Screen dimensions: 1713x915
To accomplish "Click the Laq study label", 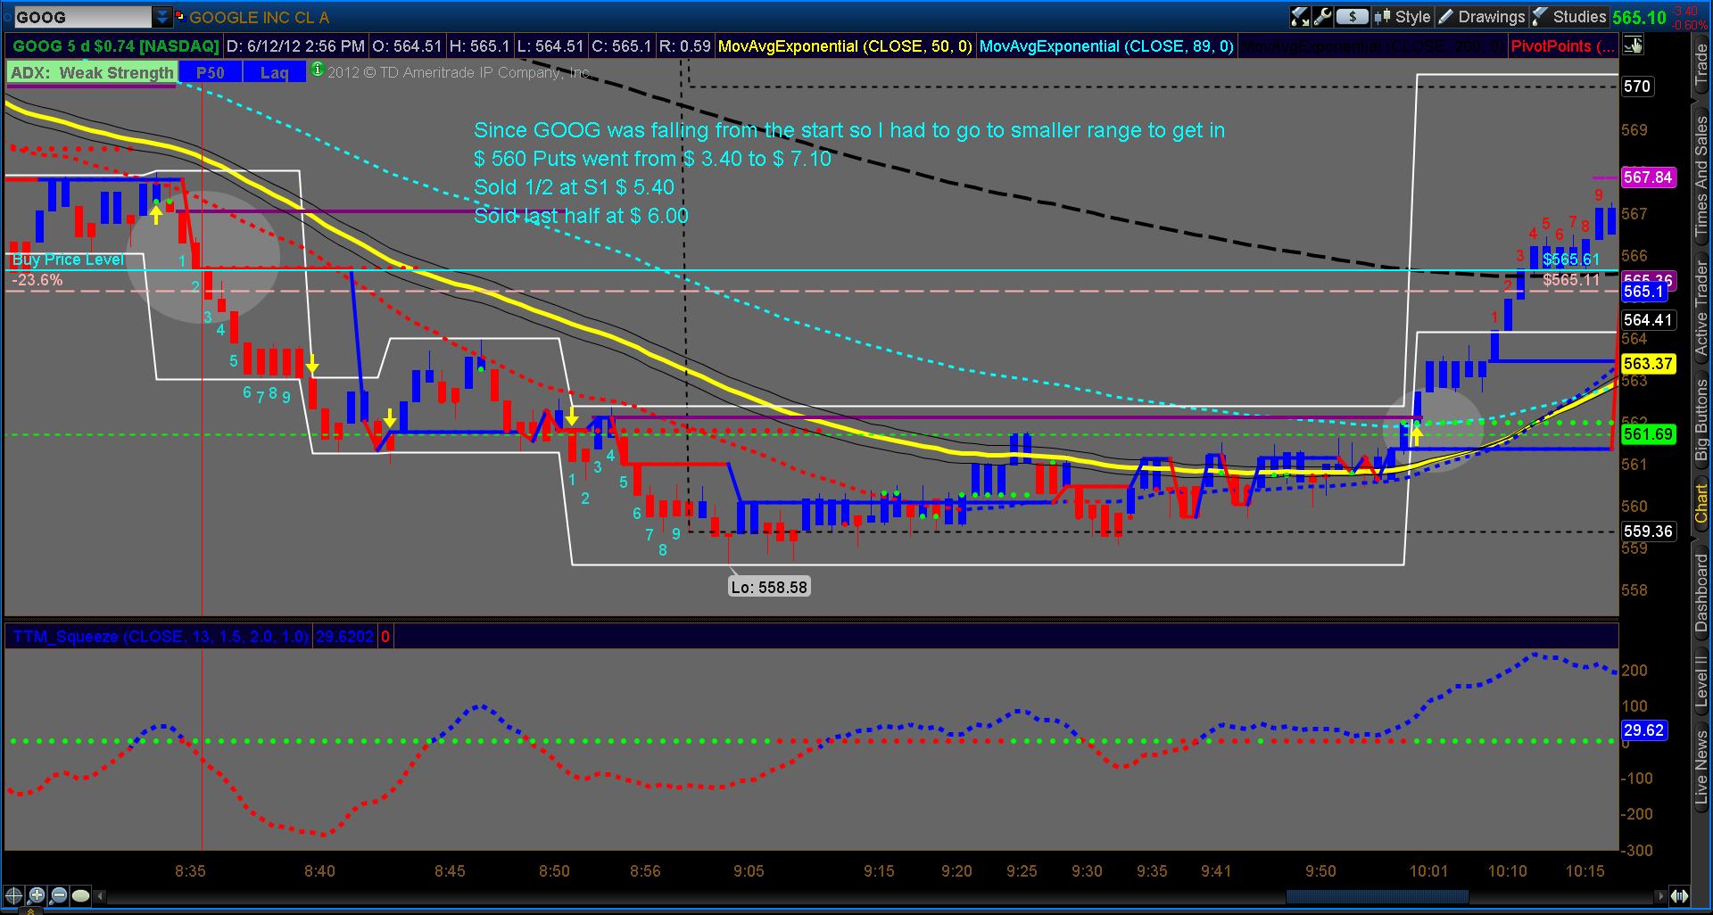I will pyautogui.click(x=274, y=73).
